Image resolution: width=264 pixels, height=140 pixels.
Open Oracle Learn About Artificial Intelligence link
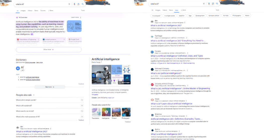[171, 104]
